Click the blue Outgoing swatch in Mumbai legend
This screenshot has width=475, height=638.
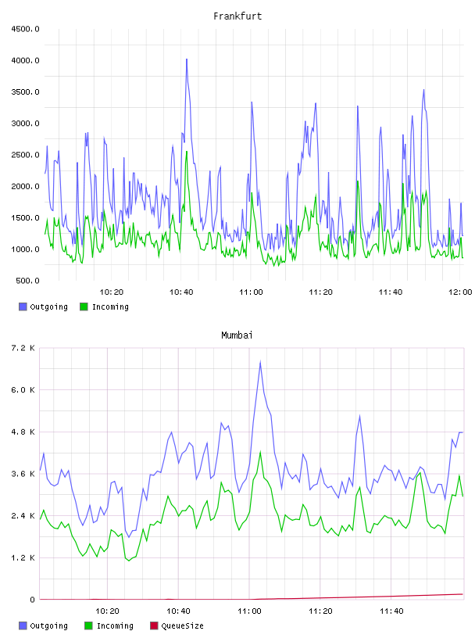[x=23, y=625]
